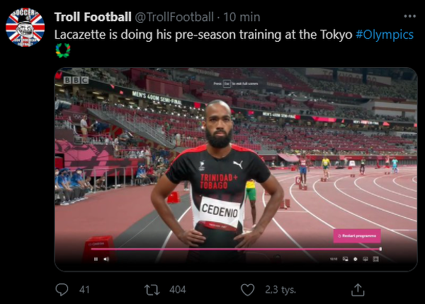The width and height of the screenshot is (425, 304).
Task: Click the Restart programme button
Action: coord(357,235)
